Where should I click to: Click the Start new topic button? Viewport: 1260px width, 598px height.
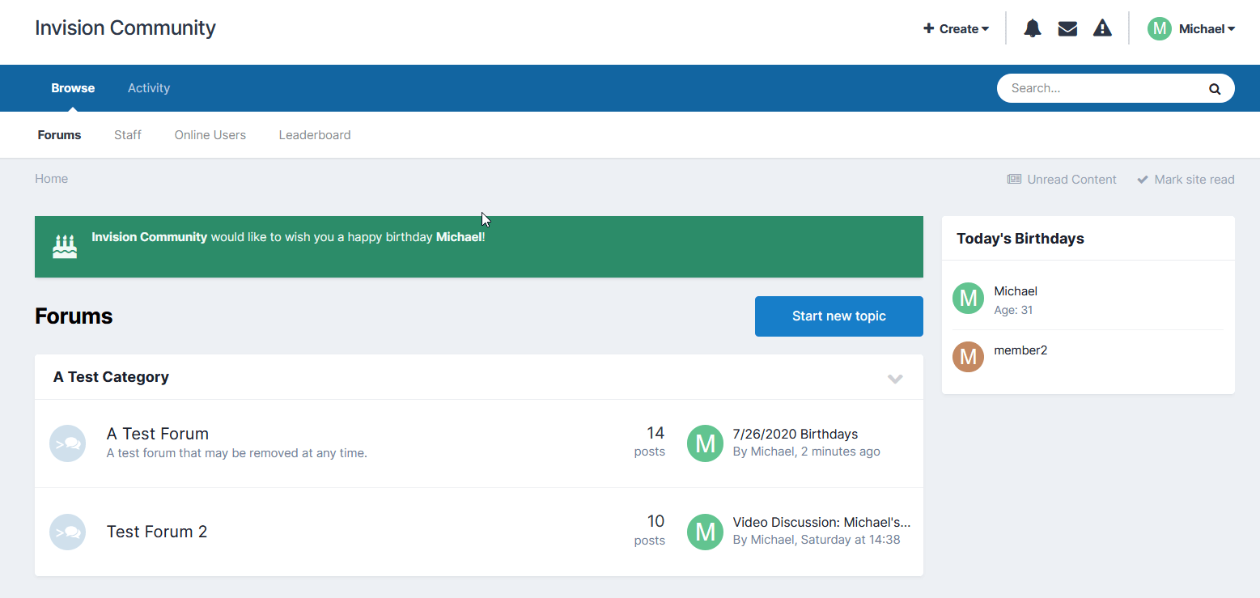[x=839, y=316]
